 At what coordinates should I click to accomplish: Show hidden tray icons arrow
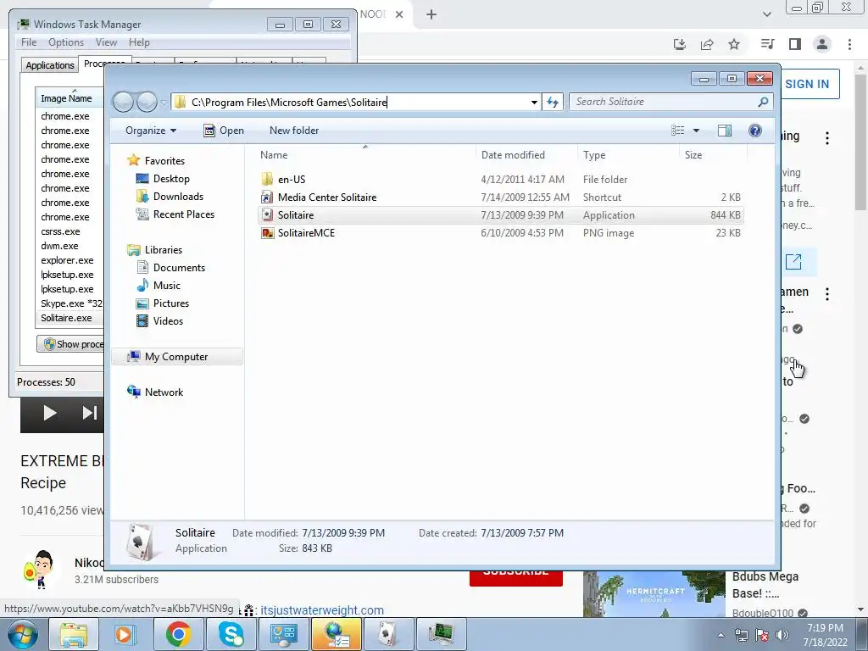click(x=721, y=635)
